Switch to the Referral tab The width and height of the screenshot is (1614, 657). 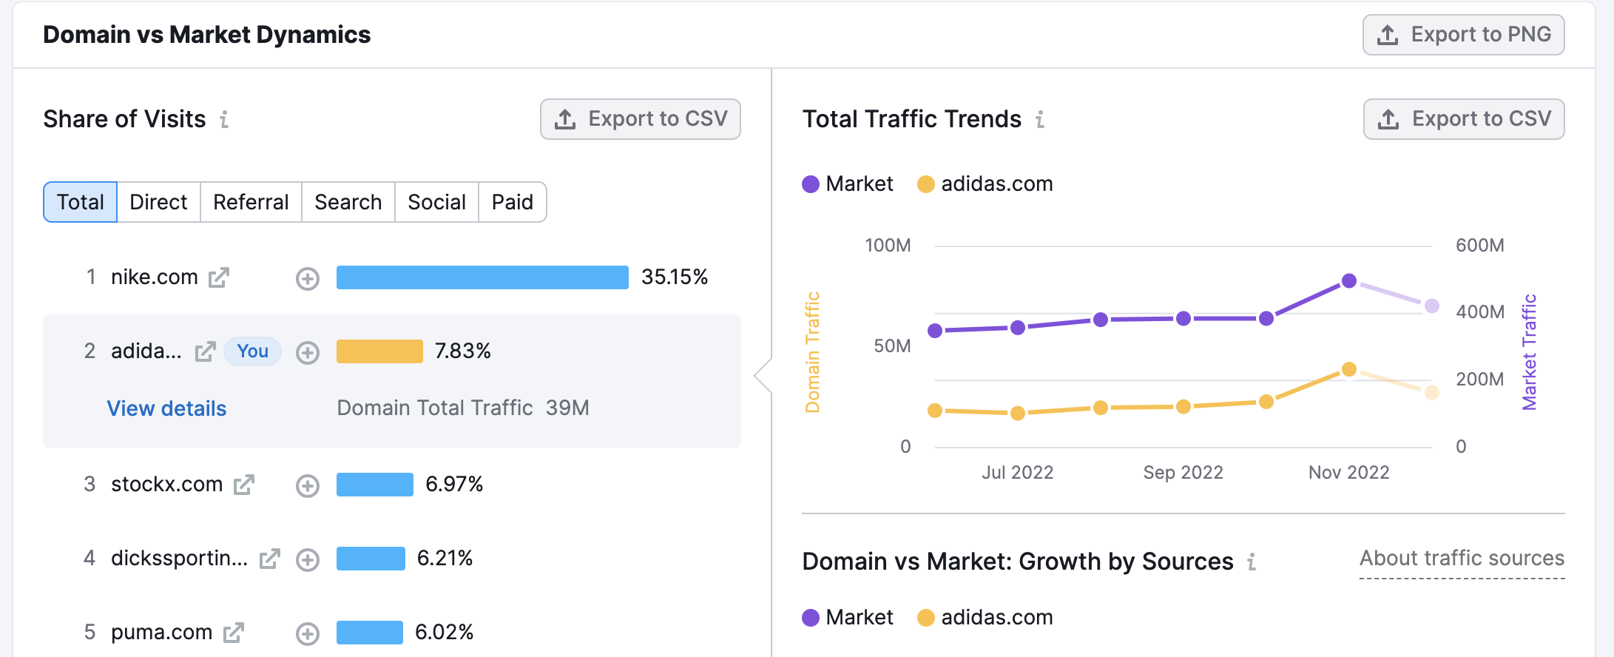coord(251,202)
